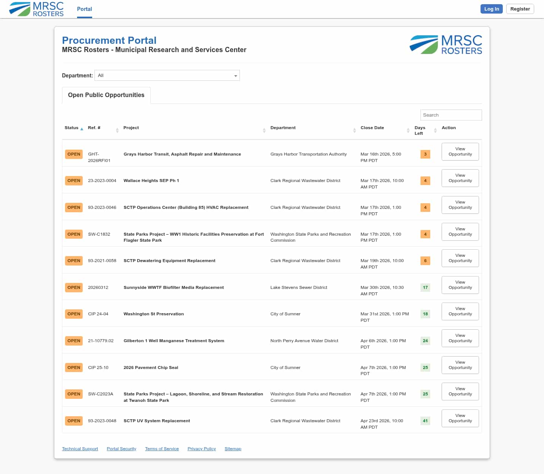The image size is (544, 474).
Task: View Opportunity for SCTP Operations Center HVAC Replacement
Action: 460,205
